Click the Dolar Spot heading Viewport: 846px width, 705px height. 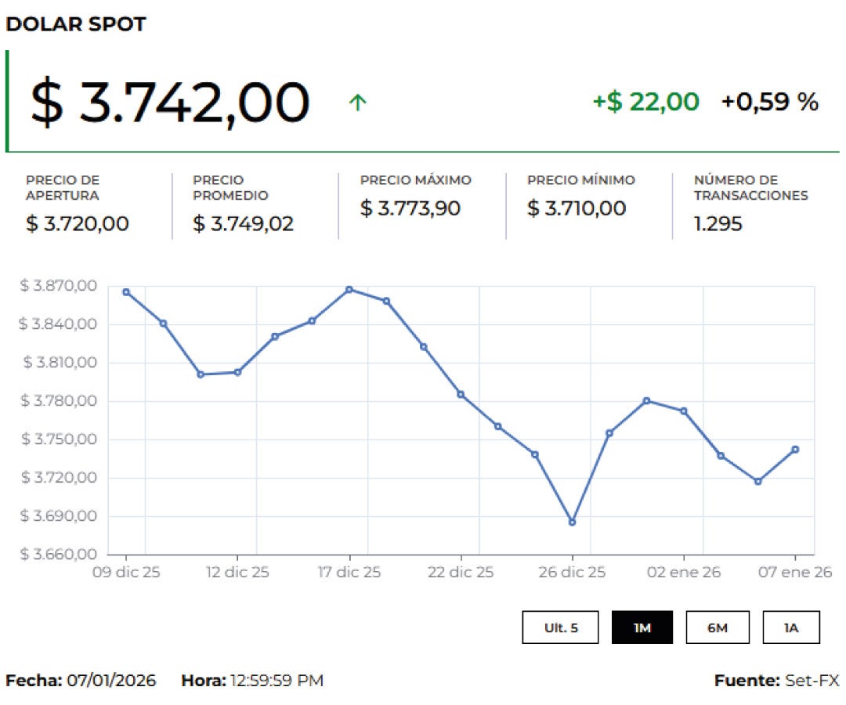point(76,24)
